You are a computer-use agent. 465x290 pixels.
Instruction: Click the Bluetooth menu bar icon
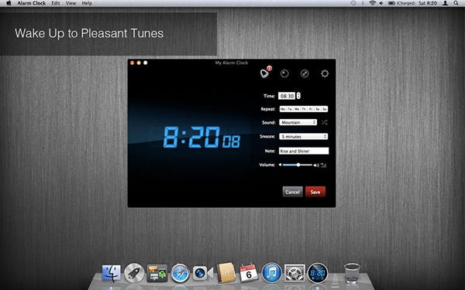[363, 3]
